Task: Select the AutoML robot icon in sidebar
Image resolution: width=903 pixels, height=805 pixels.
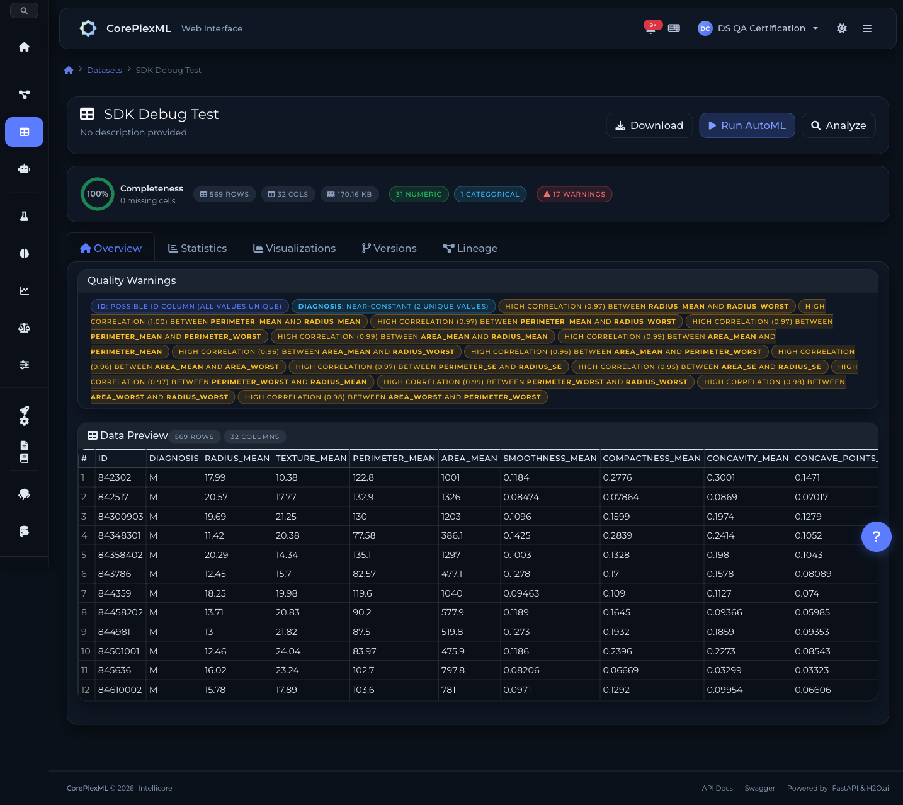Action: tap(24, 169)
